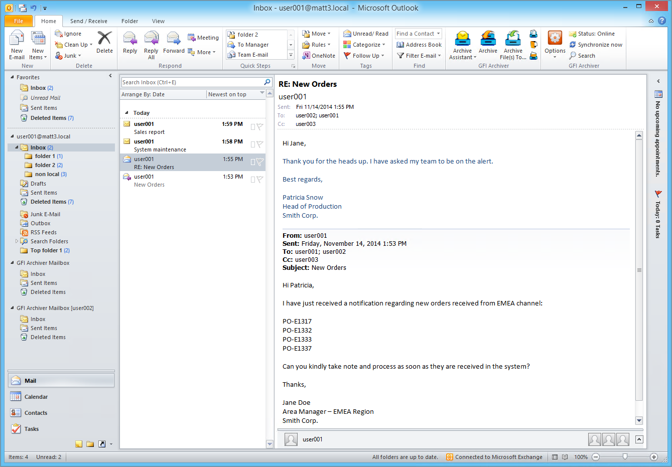Flag the Sales report message

pyautogui.click(x=259, y=127)
